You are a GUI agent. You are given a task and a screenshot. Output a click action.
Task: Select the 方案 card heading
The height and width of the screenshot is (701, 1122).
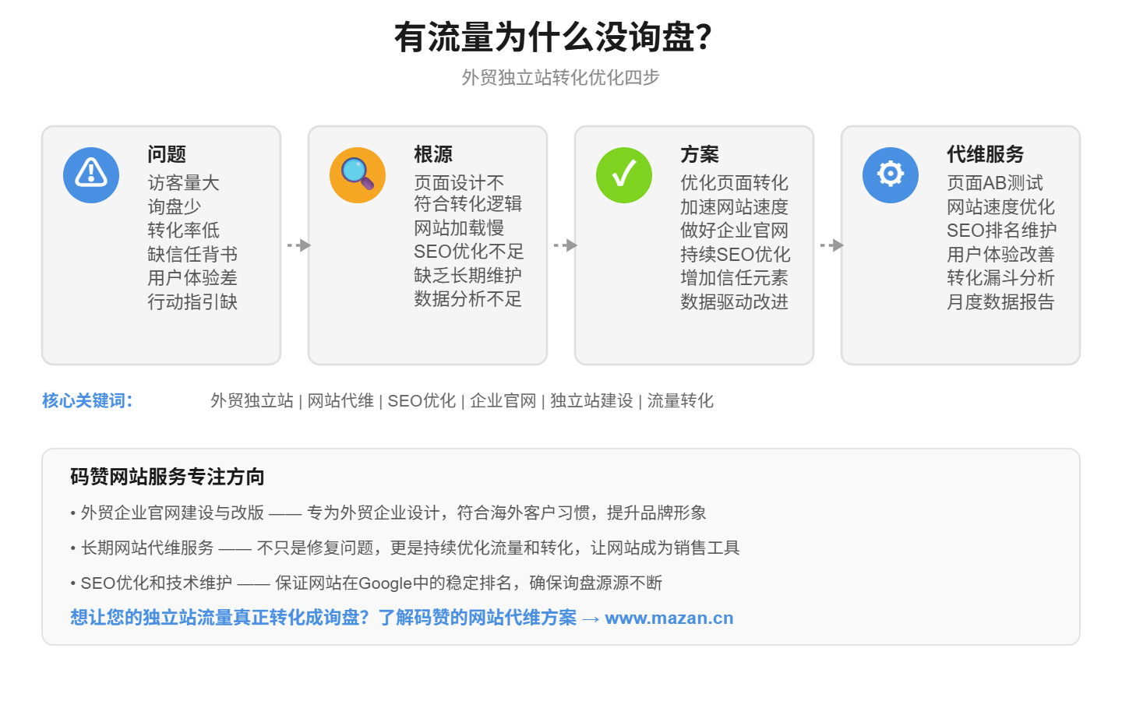coord(700,154)
